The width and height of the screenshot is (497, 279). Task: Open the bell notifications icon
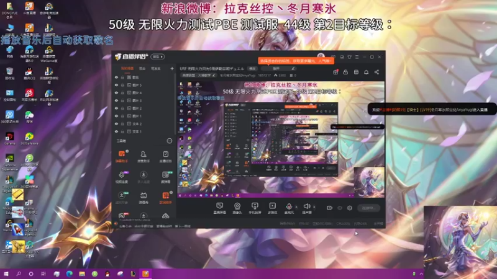point(366,72)
